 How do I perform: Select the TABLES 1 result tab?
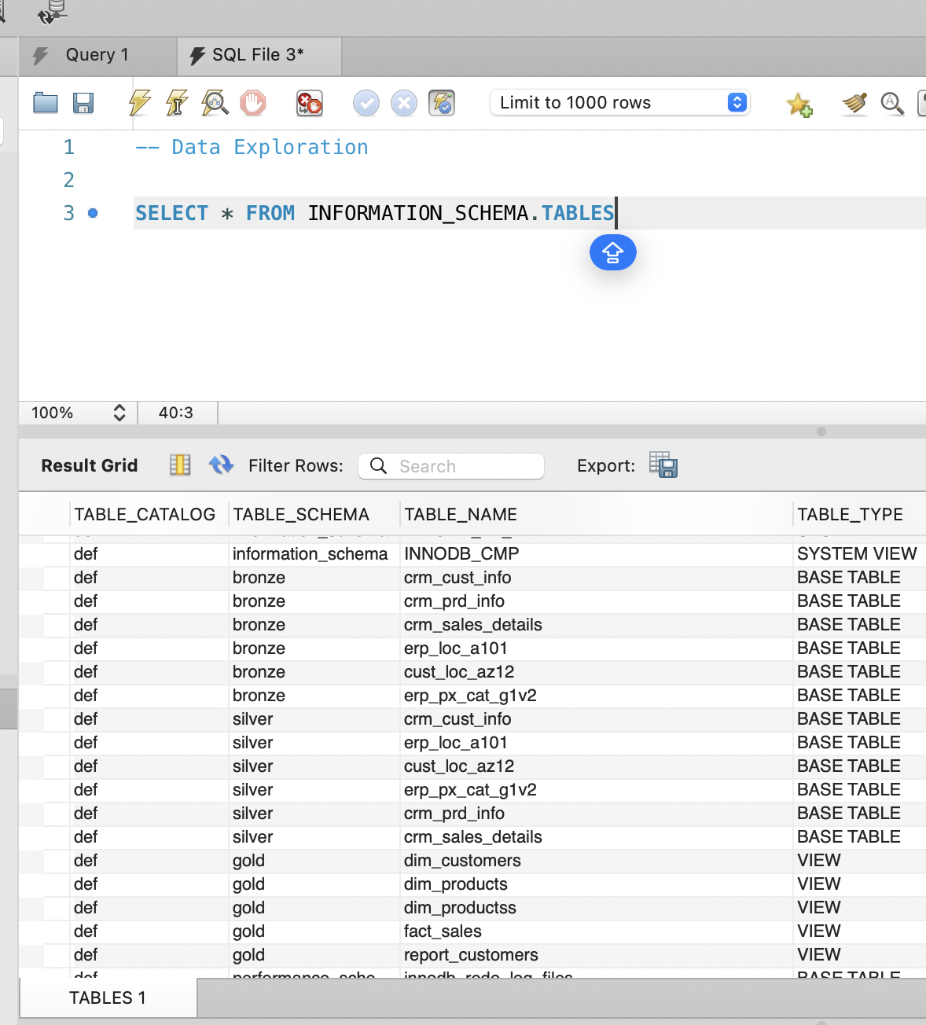pos(108,997)
